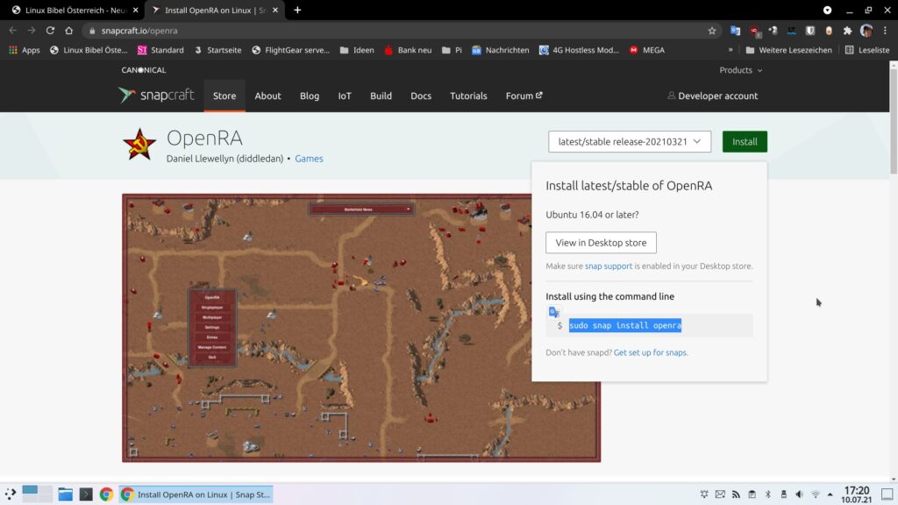Expand hidden system tray icons arrow
Viewport: 898px width, 505px height.
pyautogui.click(x=830, y=494)
